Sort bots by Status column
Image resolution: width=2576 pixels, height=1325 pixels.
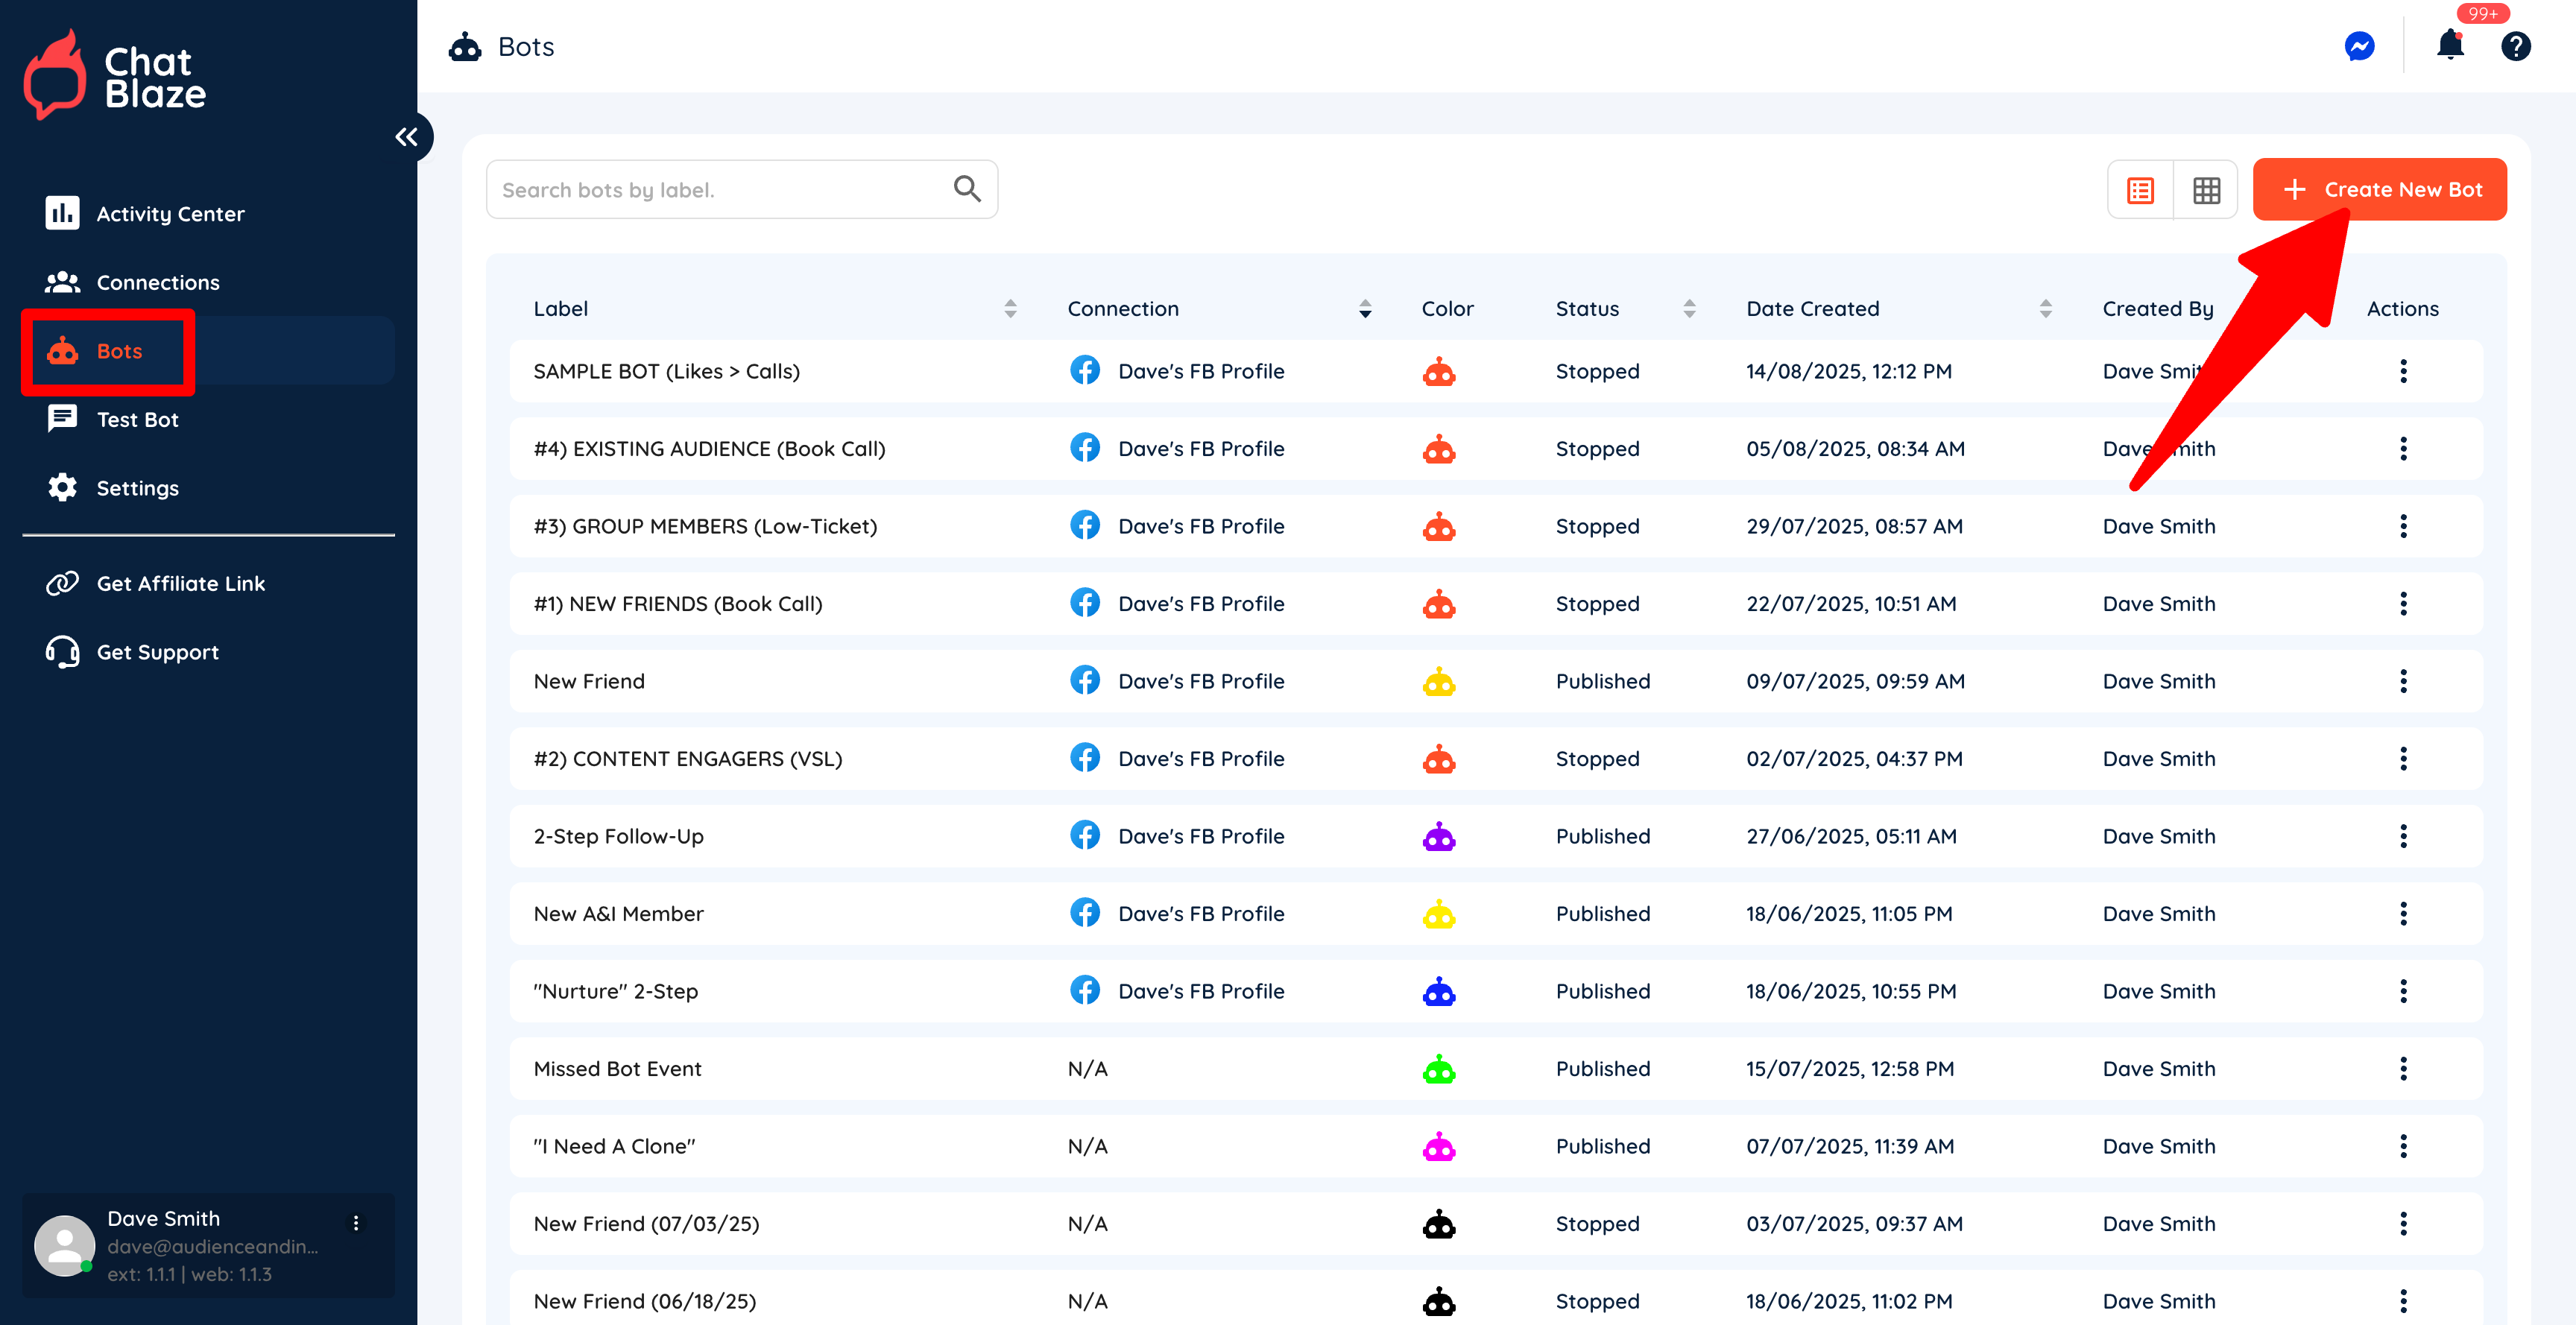[1689, 309]
